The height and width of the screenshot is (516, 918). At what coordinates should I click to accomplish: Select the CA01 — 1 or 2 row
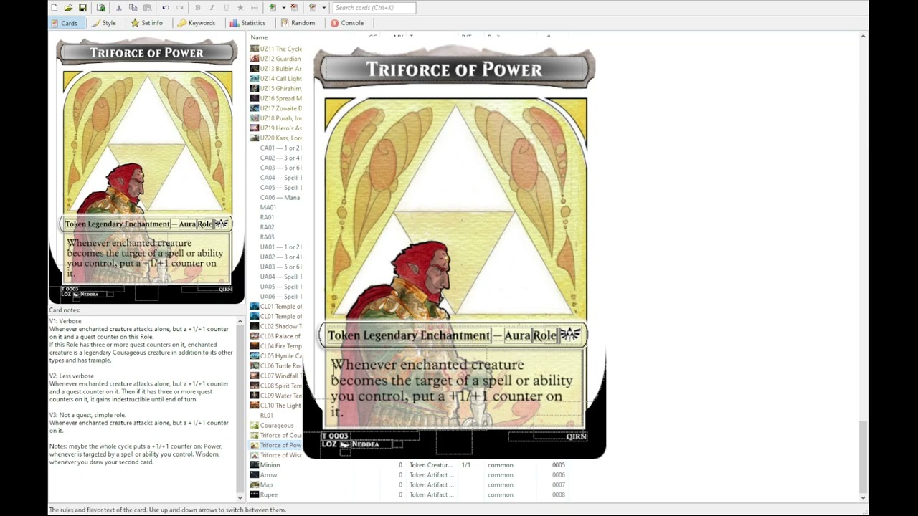[276, 148]
